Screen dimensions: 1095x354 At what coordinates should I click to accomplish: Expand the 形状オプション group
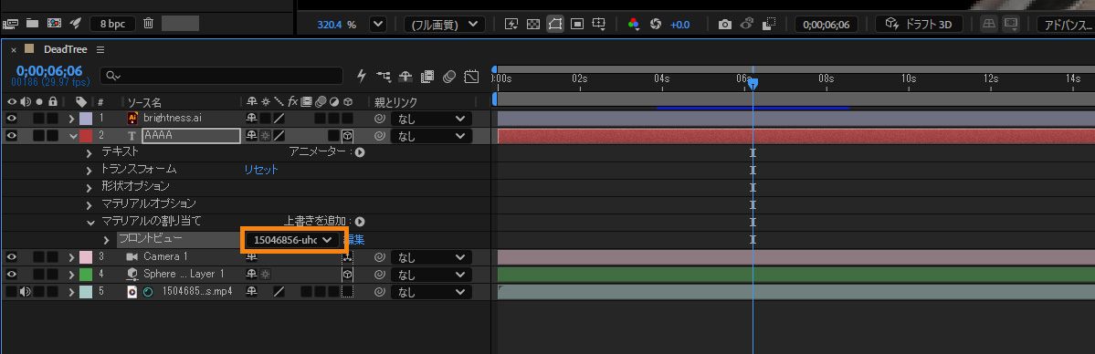(89, 187)
